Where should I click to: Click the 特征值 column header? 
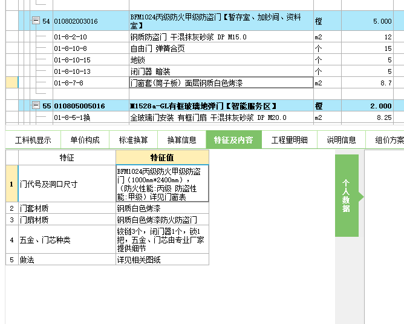(x=162, y=157)
